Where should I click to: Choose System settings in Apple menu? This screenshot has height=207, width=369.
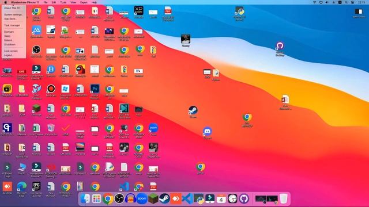[x=14, y=14]
